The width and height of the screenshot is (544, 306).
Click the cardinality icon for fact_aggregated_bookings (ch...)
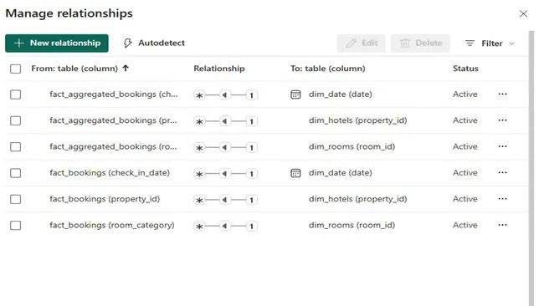(x=225, y=95)
